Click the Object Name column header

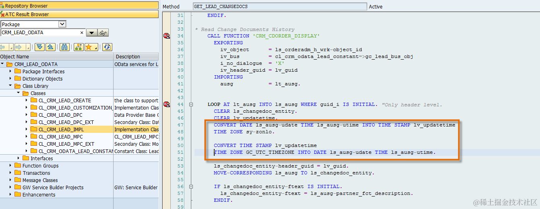[x=57, y=57]
